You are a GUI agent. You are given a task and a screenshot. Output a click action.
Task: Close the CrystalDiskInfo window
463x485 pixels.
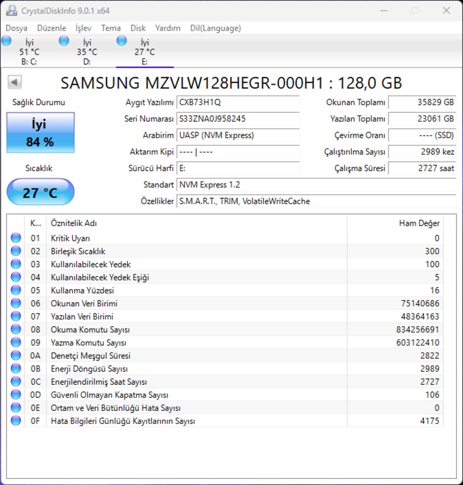(446, 10)
